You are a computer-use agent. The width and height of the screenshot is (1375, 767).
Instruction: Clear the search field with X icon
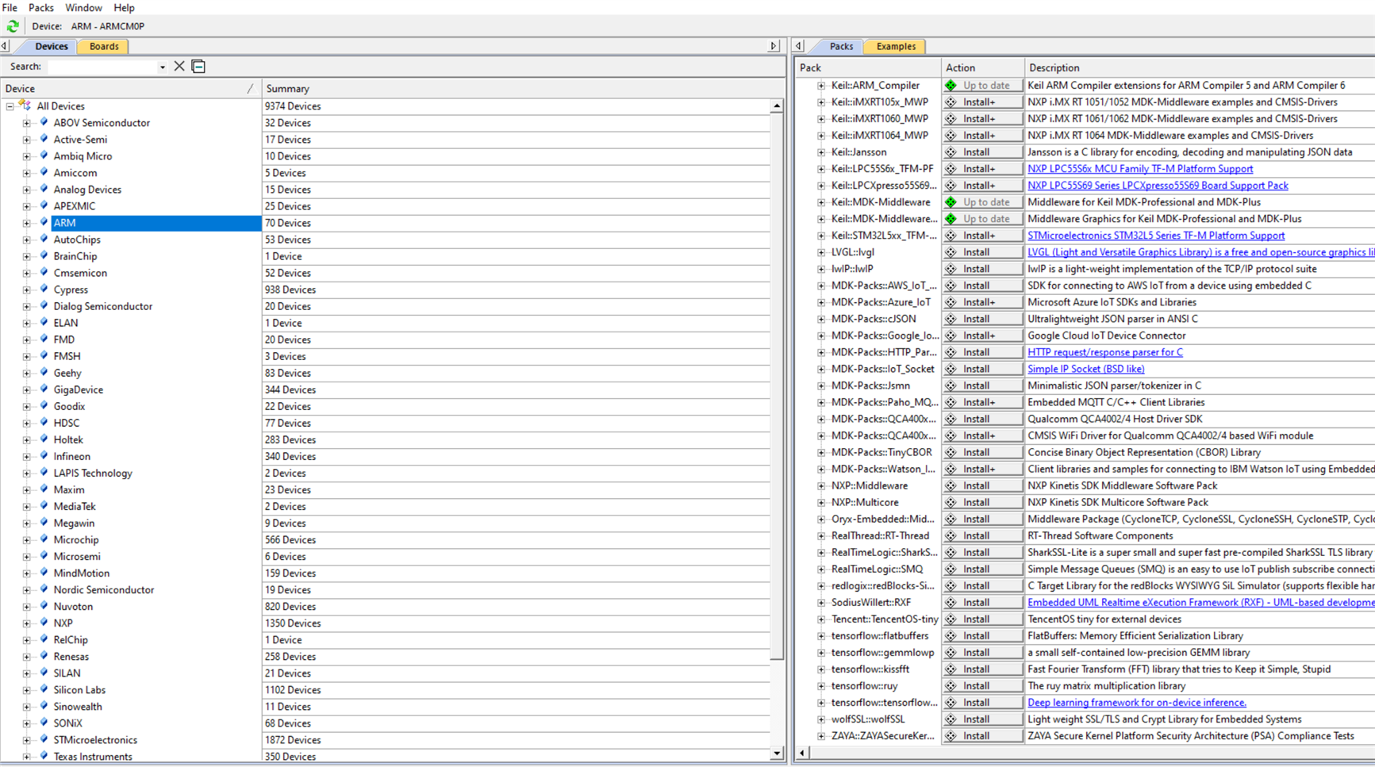tap(179, 67)
